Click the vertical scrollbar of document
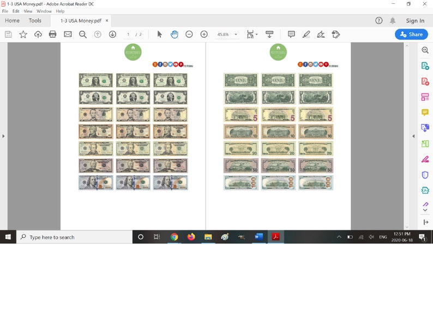The width and height of the screenshot is (433, 335). (407, 136)
